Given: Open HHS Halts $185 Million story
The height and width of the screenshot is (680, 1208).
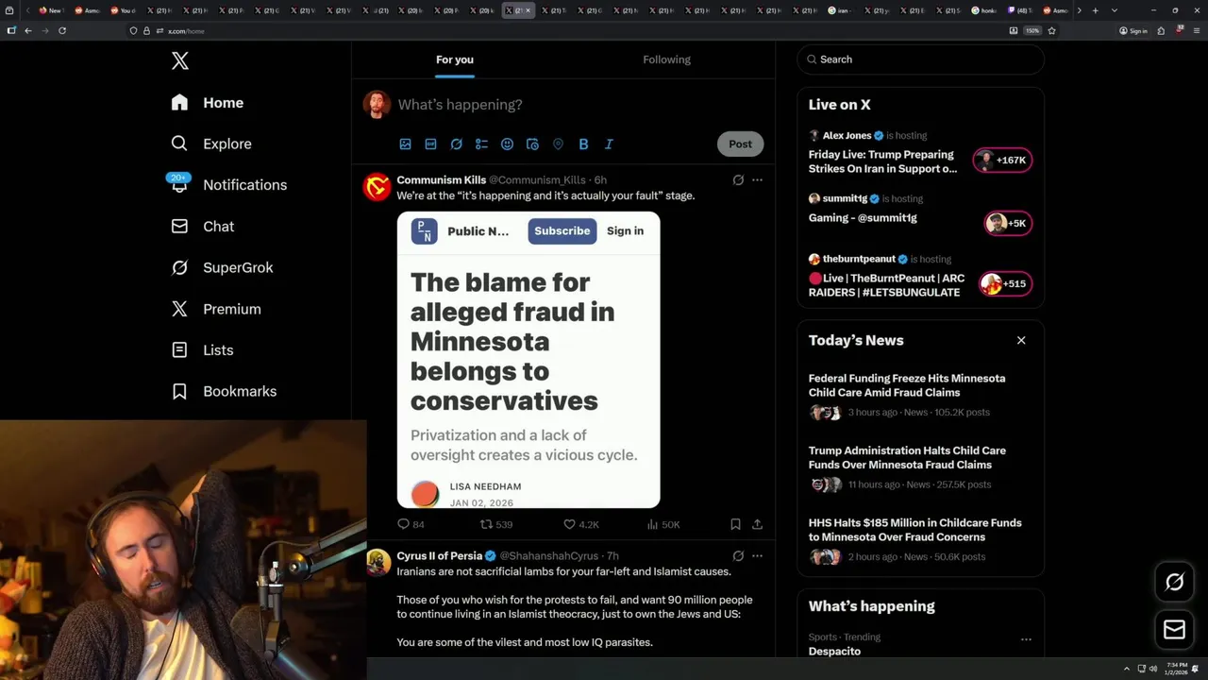Looking at the screenshot, I should (915, 530).
